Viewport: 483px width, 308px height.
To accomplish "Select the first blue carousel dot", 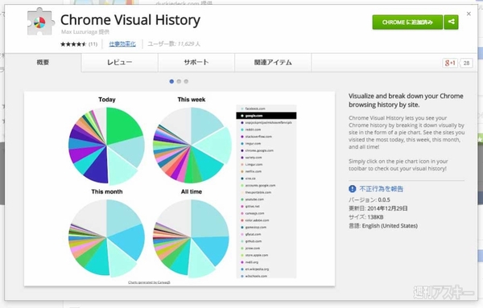I will pyautogui.click(x=171, y=81).
